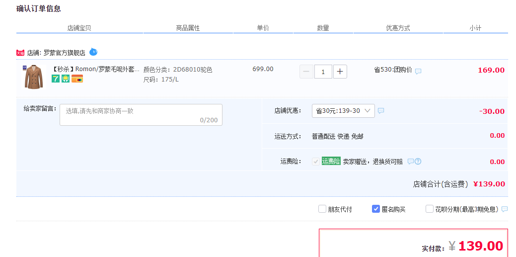The image size is (516, 257).
Task: Enable the 花呗分期 installment checkbox
Action: click(x=430, y=209)
